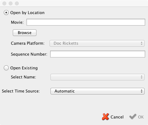Expand the Select Name dropdown

tap(98, 77)
